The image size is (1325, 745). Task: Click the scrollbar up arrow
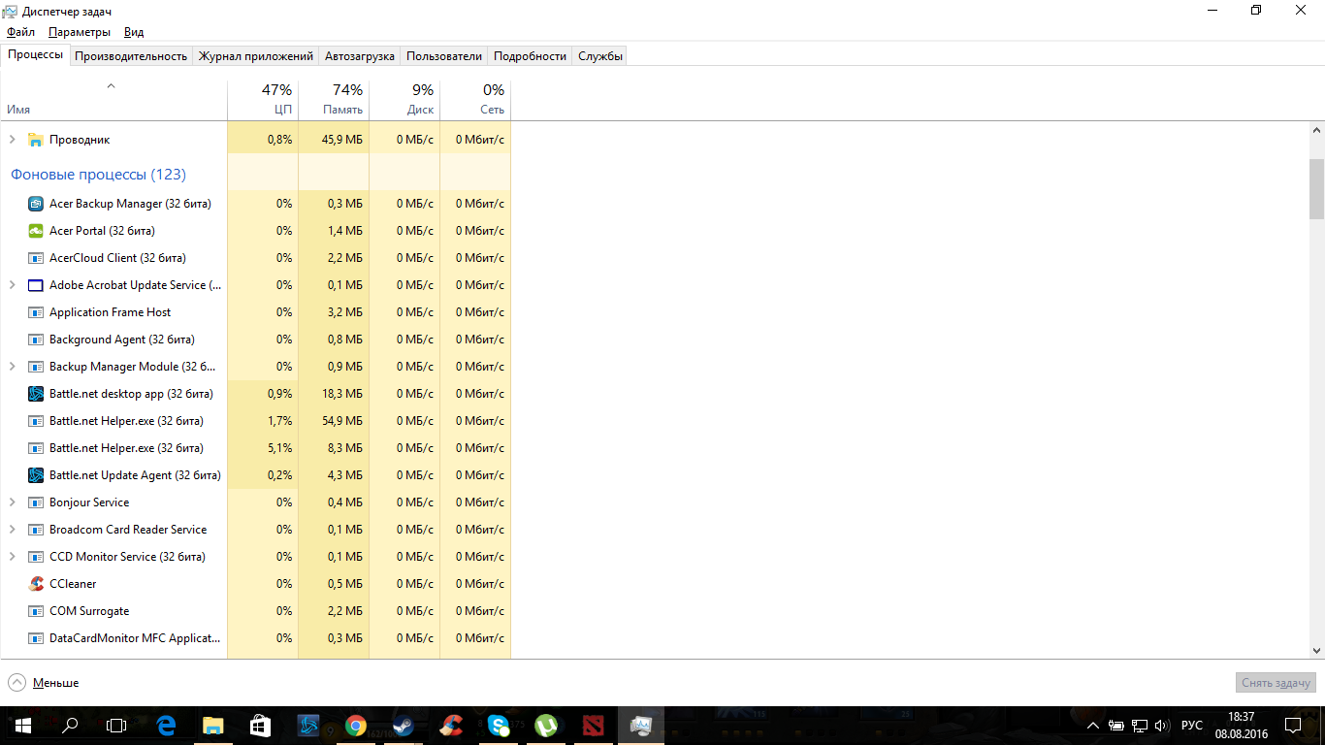coord(1316,130)
